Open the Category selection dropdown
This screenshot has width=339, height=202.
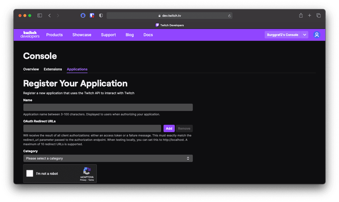[108, 158]
